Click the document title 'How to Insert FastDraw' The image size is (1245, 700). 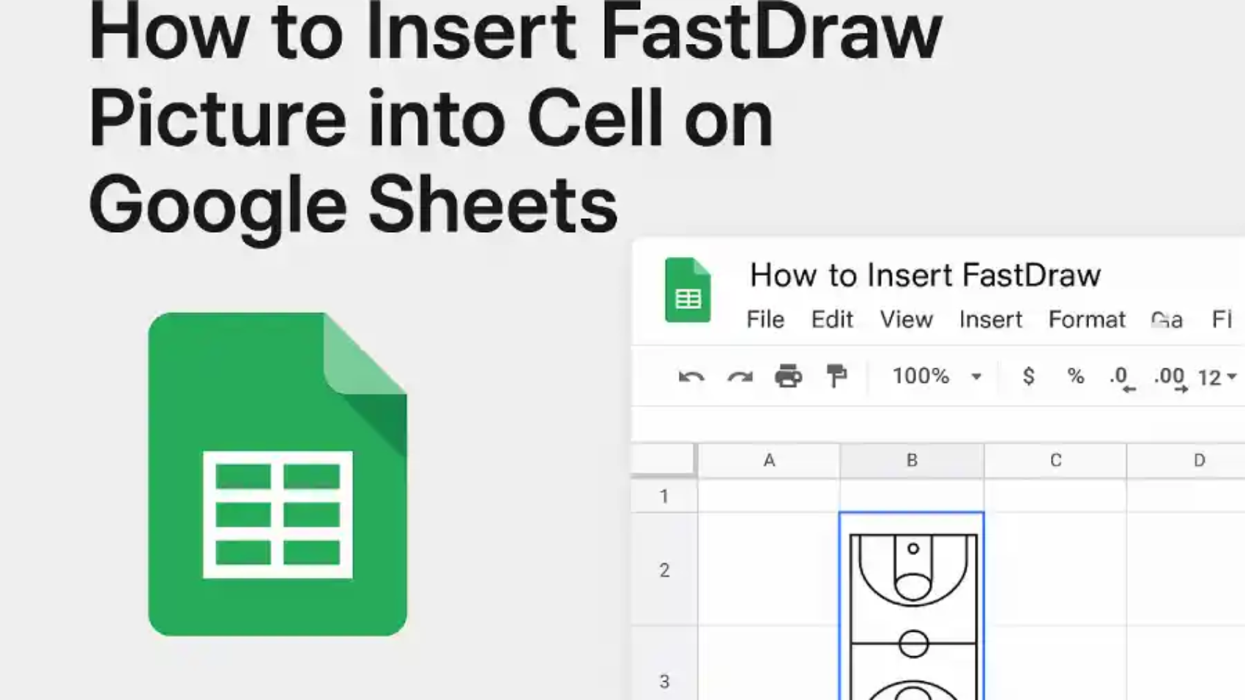[924, 275]
